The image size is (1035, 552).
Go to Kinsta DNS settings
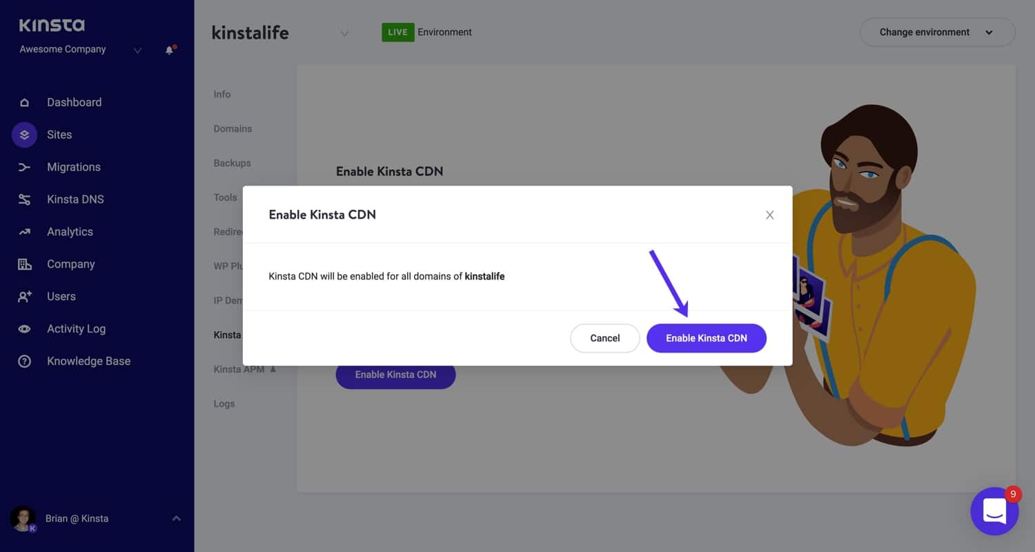(76, 199)
